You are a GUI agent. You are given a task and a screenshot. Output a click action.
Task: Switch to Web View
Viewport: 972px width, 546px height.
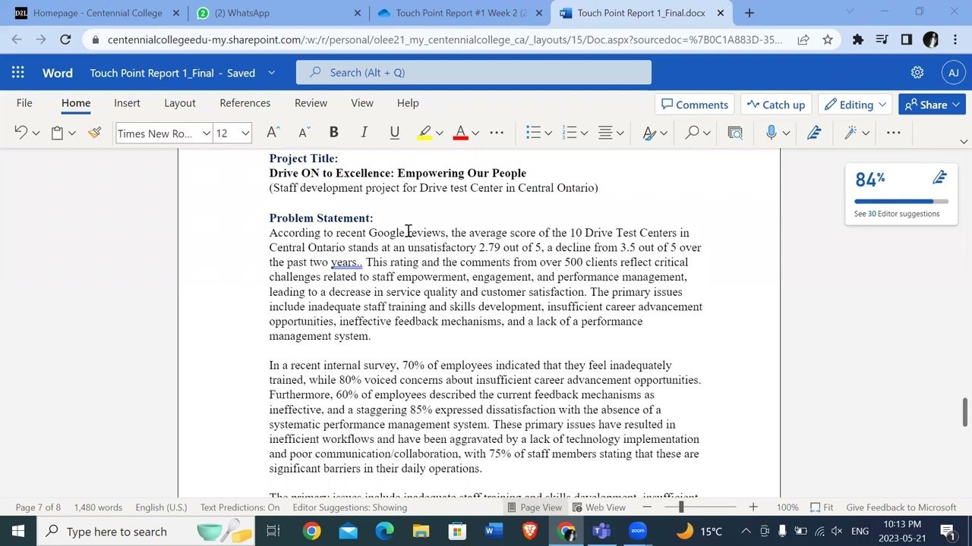click(x=599, y=507)
